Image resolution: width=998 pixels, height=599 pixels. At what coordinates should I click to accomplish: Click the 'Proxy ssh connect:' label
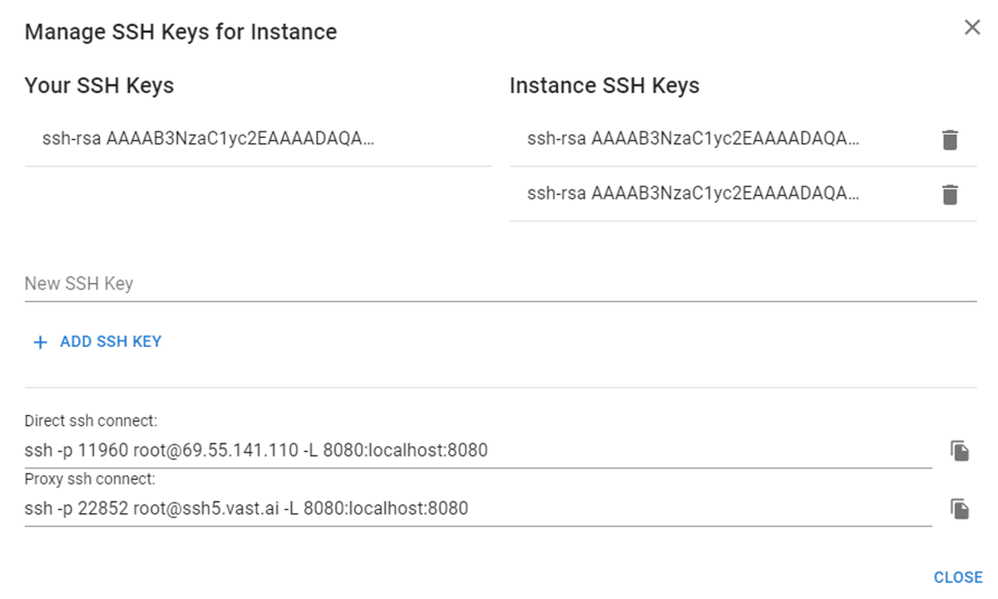pyautogui.click(x=90, y=479)
